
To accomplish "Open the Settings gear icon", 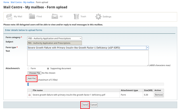I will [98, 17].
